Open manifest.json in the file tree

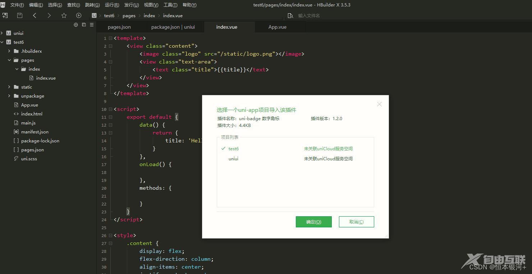point(35,132)
